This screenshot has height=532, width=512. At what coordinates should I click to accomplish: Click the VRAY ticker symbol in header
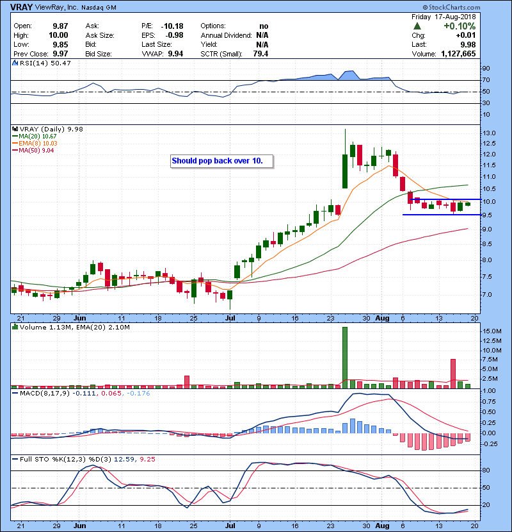[21, 7]
